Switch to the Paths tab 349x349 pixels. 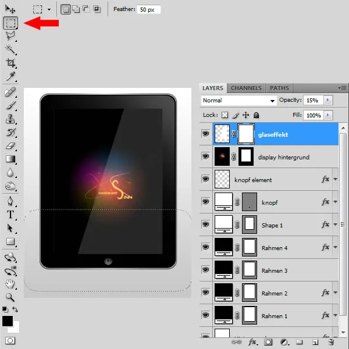pyautogui.click(x=279, y=88)
